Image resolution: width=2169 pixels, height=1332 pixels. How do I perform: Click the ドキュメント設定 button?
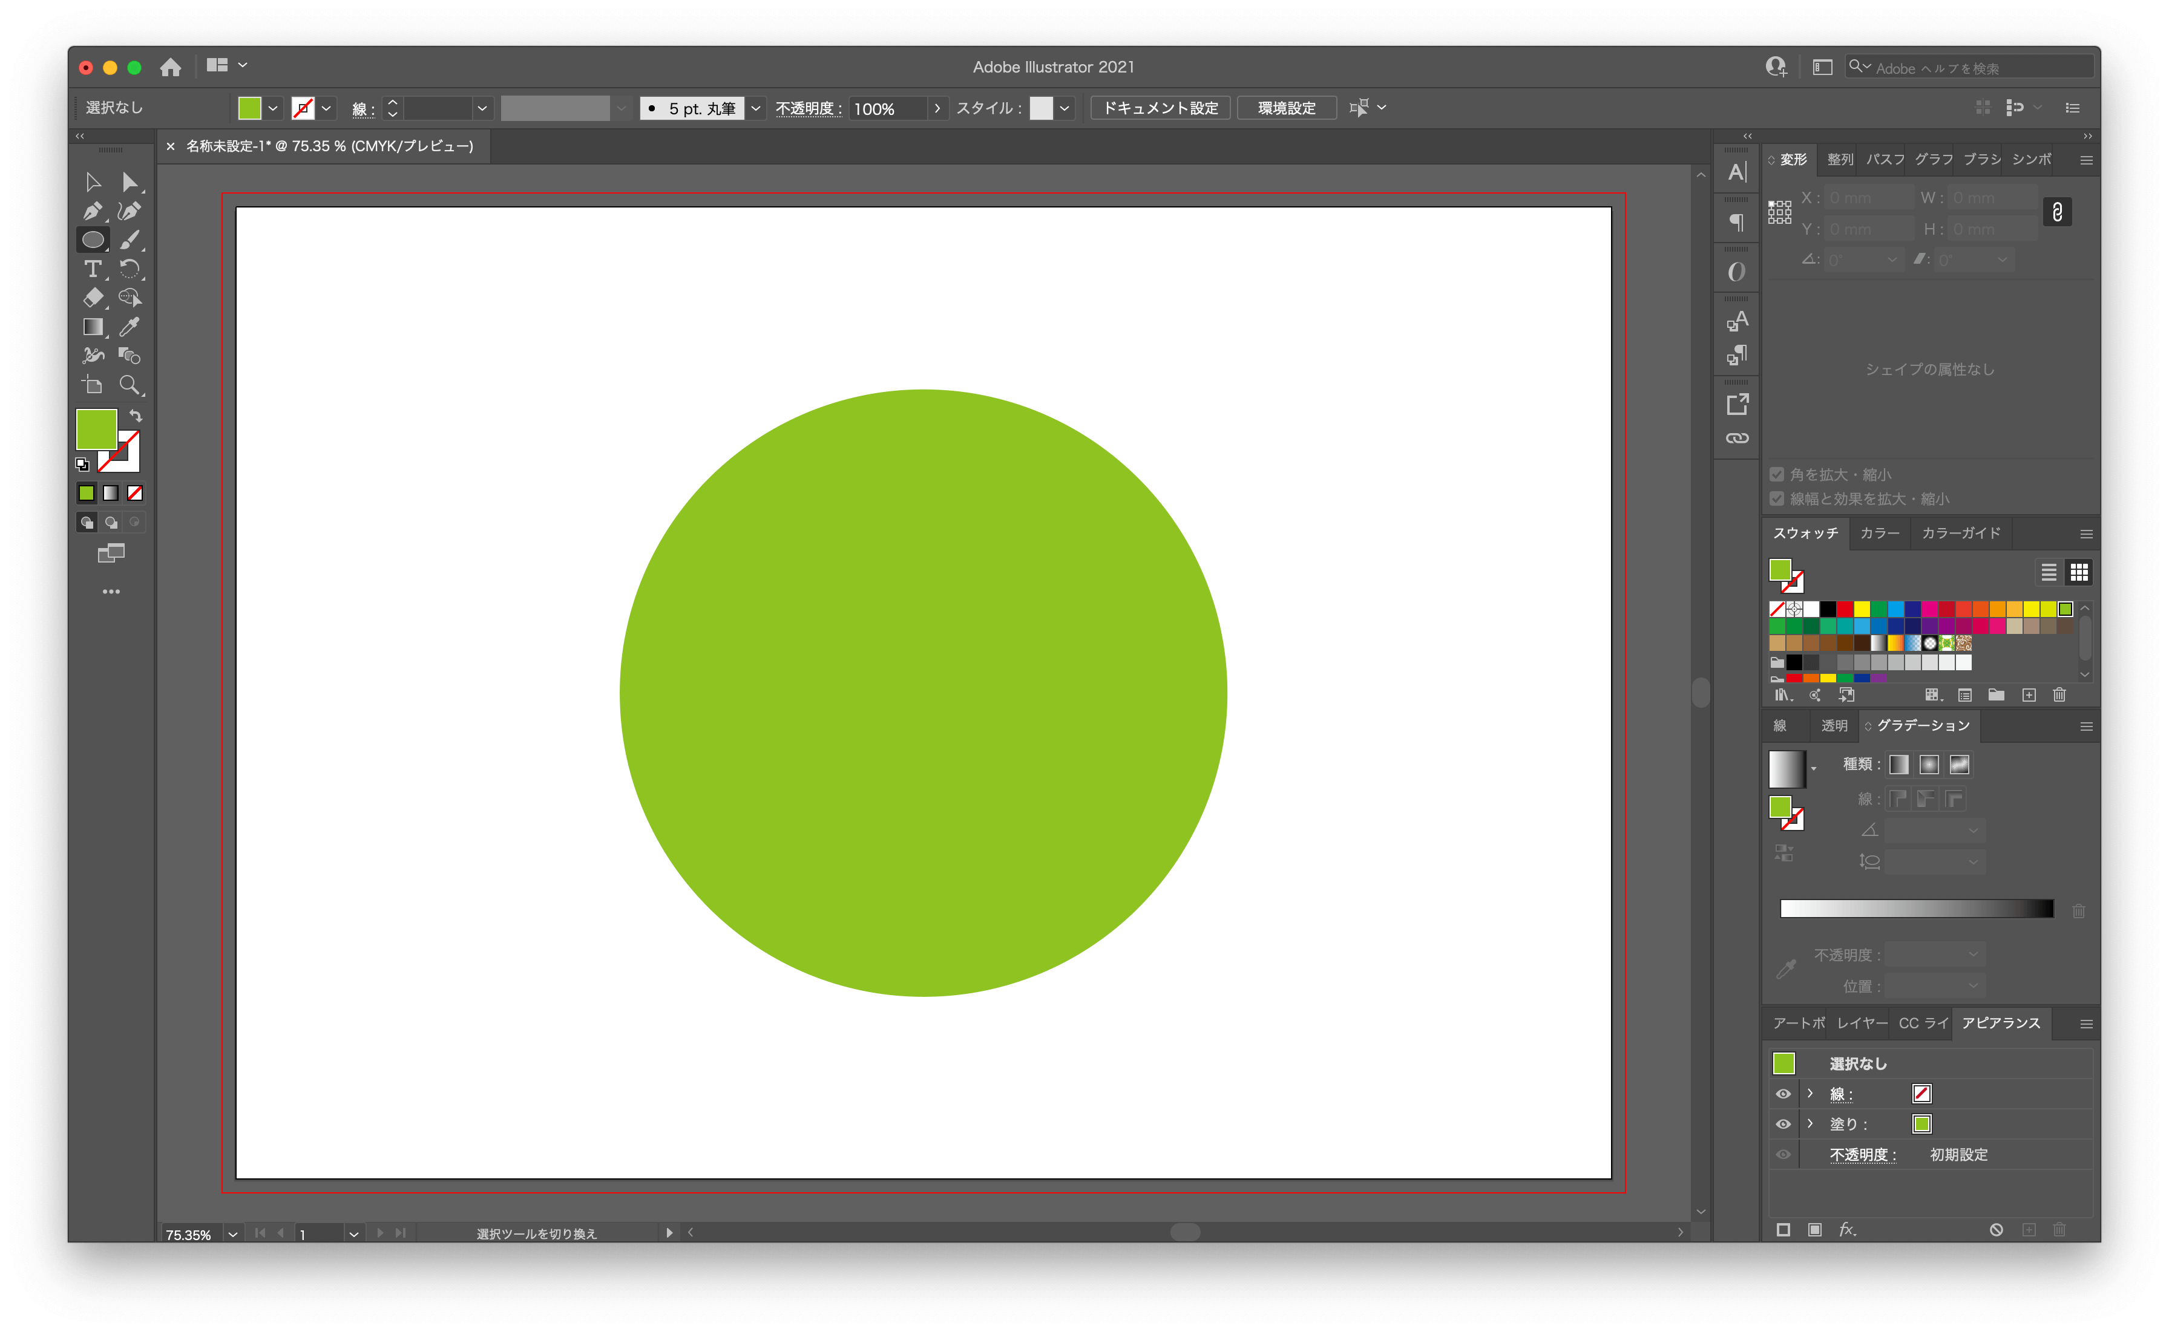click(x=1160, y=108)
